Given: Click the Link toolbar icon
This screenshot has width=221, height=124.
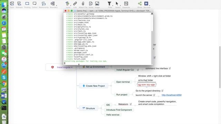Looking at the screenshot, I should pyautogui.click(x=75, y=3).
